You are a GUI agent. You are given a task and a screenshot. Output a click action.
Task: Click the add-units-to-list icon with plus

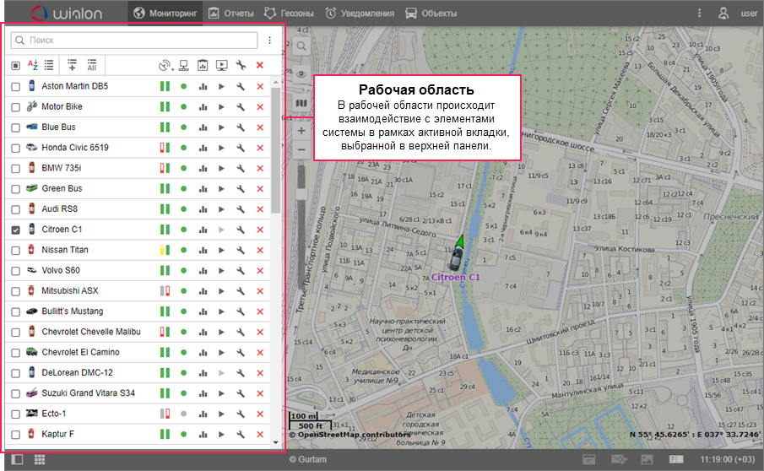[72, 65]
